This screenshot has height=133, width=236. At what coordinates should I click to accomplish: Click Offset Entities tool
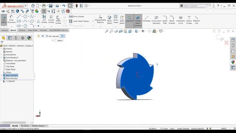(58, 20)
